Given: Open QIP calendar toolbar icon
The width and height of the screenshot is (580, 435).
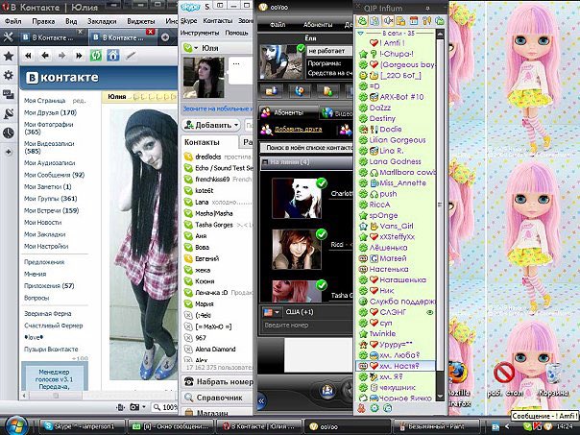Looking at the screenshot, I should click(414, 21).
